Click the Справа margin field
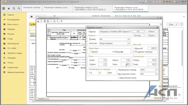The width and height of the screenshot is (188, 105). (101, 64)
